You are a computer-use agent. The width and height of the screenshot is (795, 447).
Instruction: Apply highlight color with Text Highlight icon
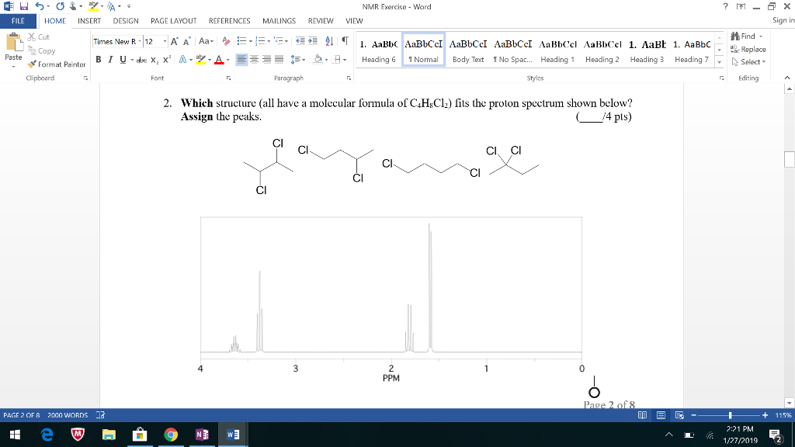[x=200, y=58]
